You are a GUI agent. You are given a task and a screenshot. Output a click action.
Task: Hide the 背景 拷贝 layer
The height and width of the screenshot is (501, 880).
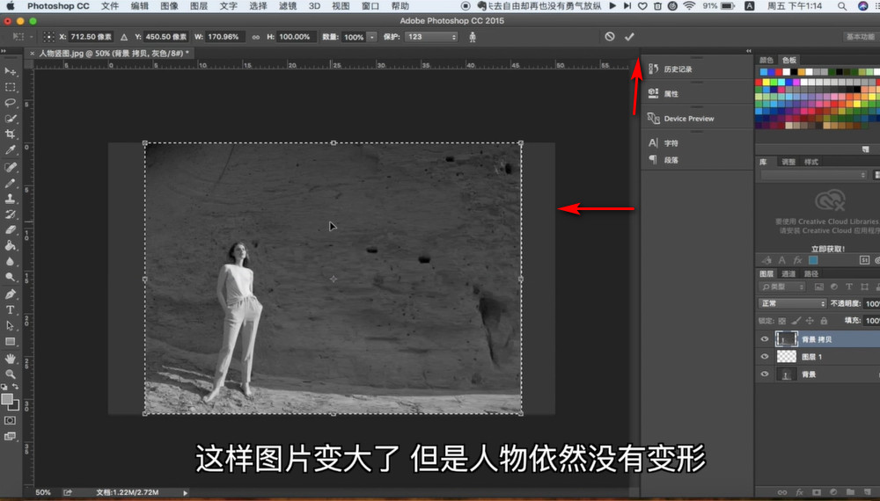(x=765, y=339)
